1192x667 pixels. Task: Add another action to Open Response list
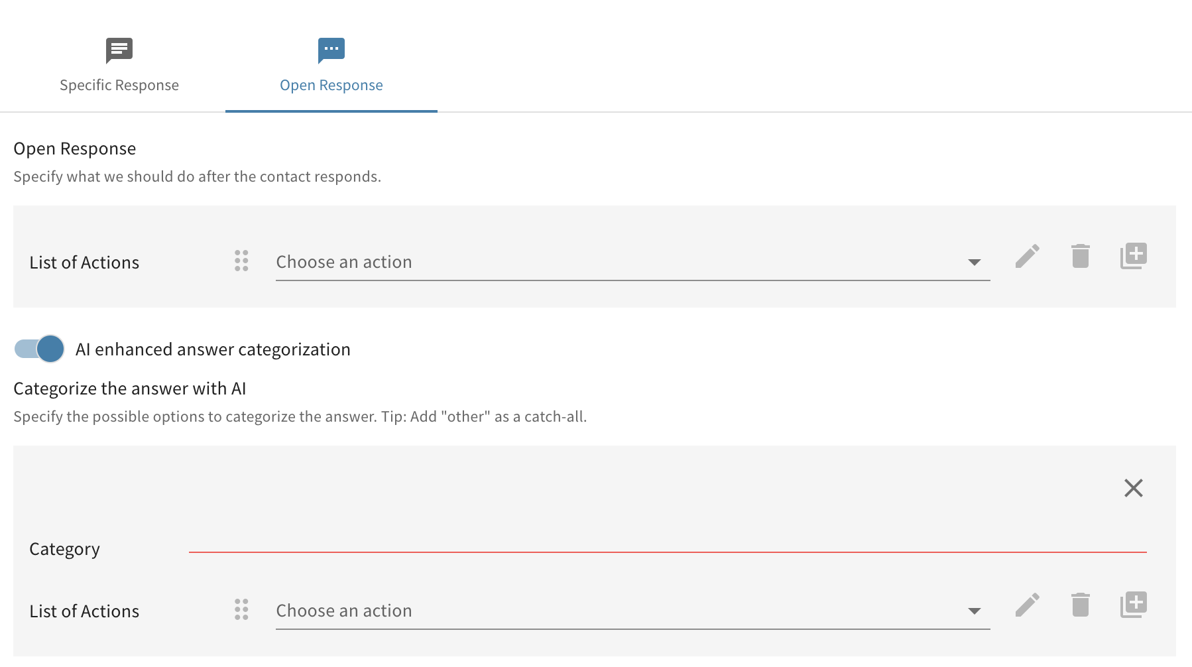click(1133, 256)
